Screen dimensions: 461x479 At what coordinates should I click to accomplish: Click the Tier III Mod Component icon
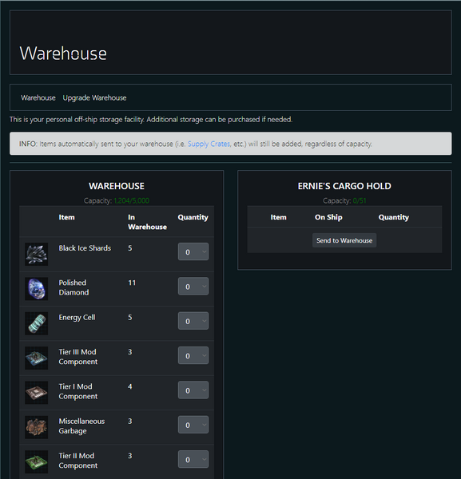(x=37, y=358)
